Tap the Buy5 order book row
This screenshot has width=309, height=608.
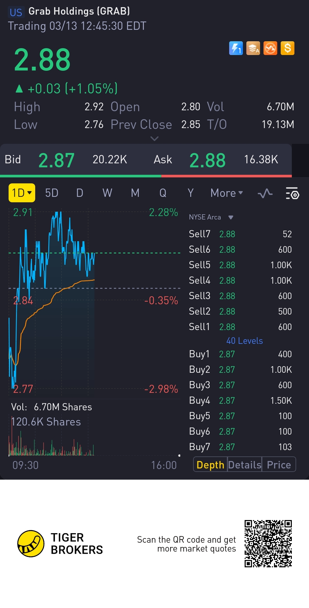(240, 416)
